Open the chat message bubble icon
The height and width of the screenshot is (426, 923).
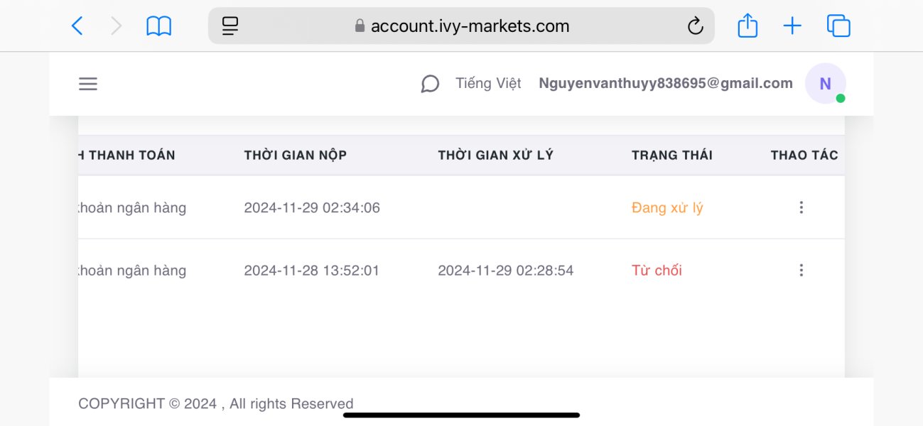click(x=430, y=84)
